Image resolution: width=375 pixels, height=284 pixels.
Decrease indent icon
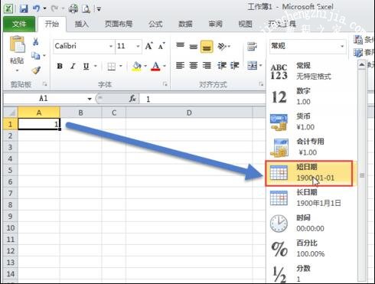click(221, 66)
